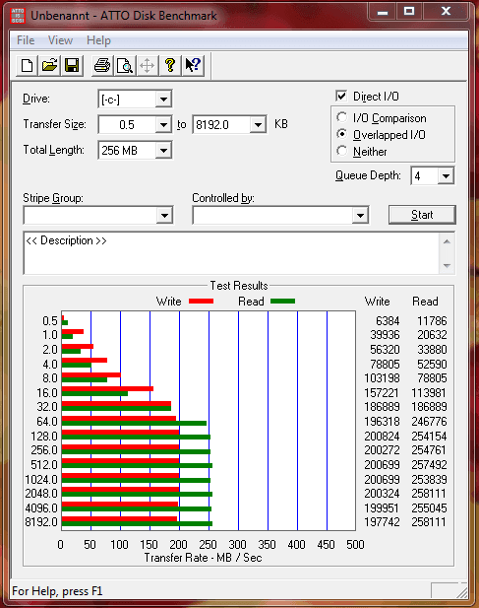
Task: Click the New document toolbar icon
Action: coord(27,65)
